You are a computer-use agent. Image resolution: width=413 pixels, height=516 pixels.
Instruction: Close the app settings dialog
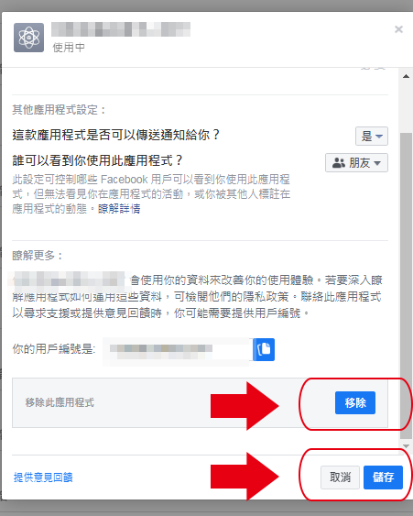[398, 29]
